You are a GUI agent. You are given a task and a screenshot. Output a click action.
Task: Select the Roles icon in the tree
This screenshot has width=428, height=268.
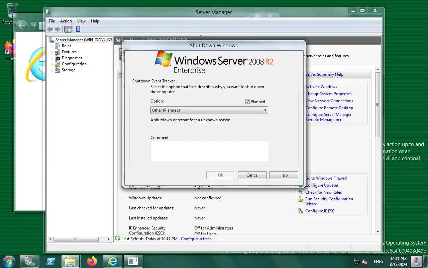tap(58, 46)
